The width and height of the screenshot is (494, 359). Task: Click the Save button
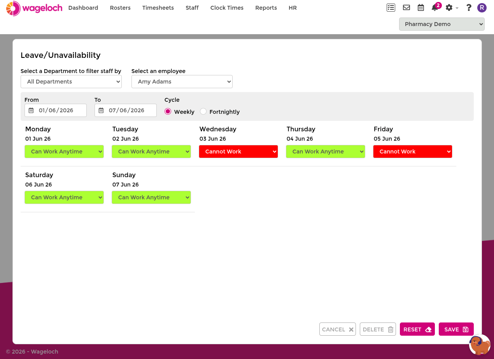pos(456,329)
